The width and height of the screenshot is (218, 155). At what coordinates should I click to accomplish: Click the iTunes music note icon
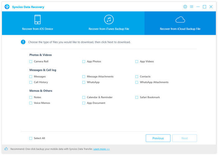[109, 20]
